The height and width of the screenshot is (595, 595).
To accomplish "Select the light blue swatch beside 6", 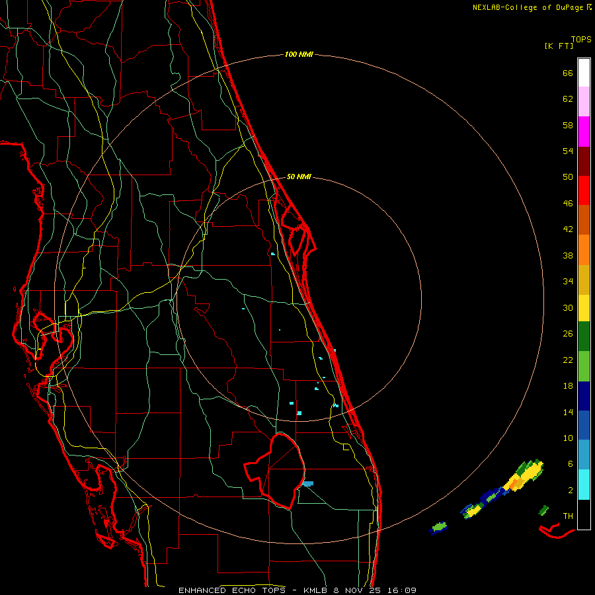I will tap(584, 455).
